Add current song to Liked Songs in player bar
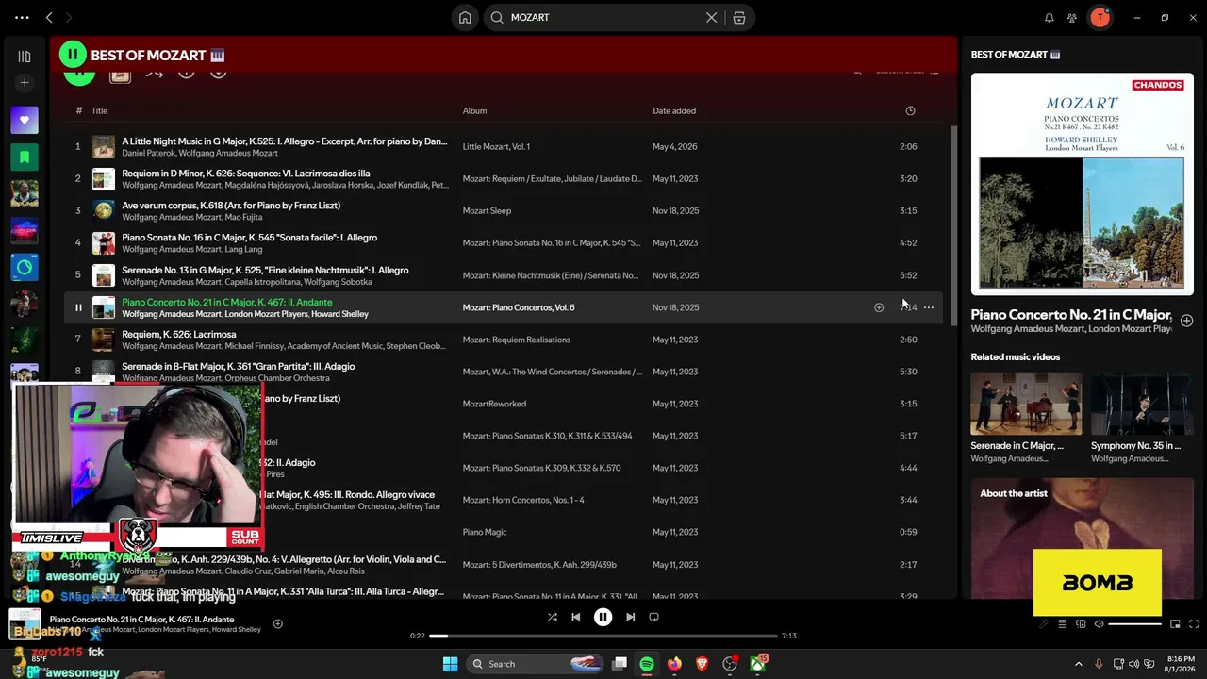Viewport: 1207px width, 679px height. [x=277, y=623]
